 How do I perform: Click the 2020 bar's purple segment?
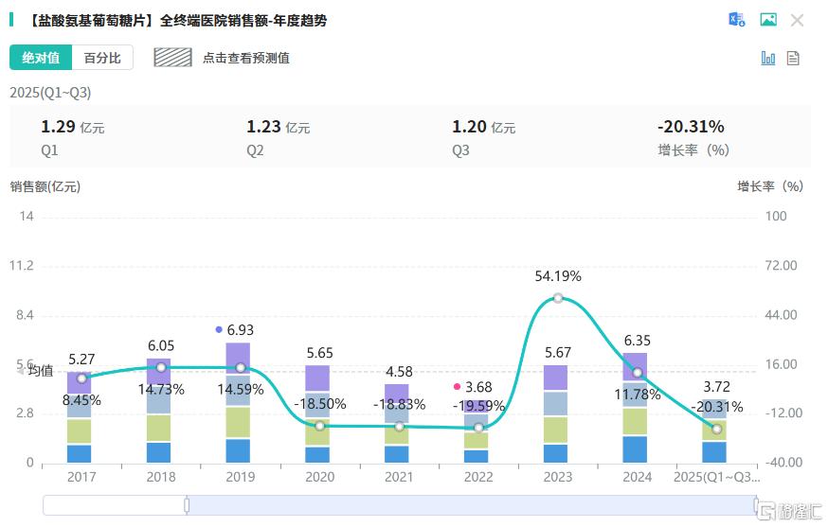[x=317, y=378]
